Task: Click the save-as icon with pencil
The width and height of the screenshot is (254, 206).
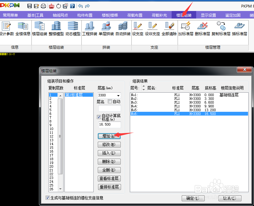Action: 36,6
